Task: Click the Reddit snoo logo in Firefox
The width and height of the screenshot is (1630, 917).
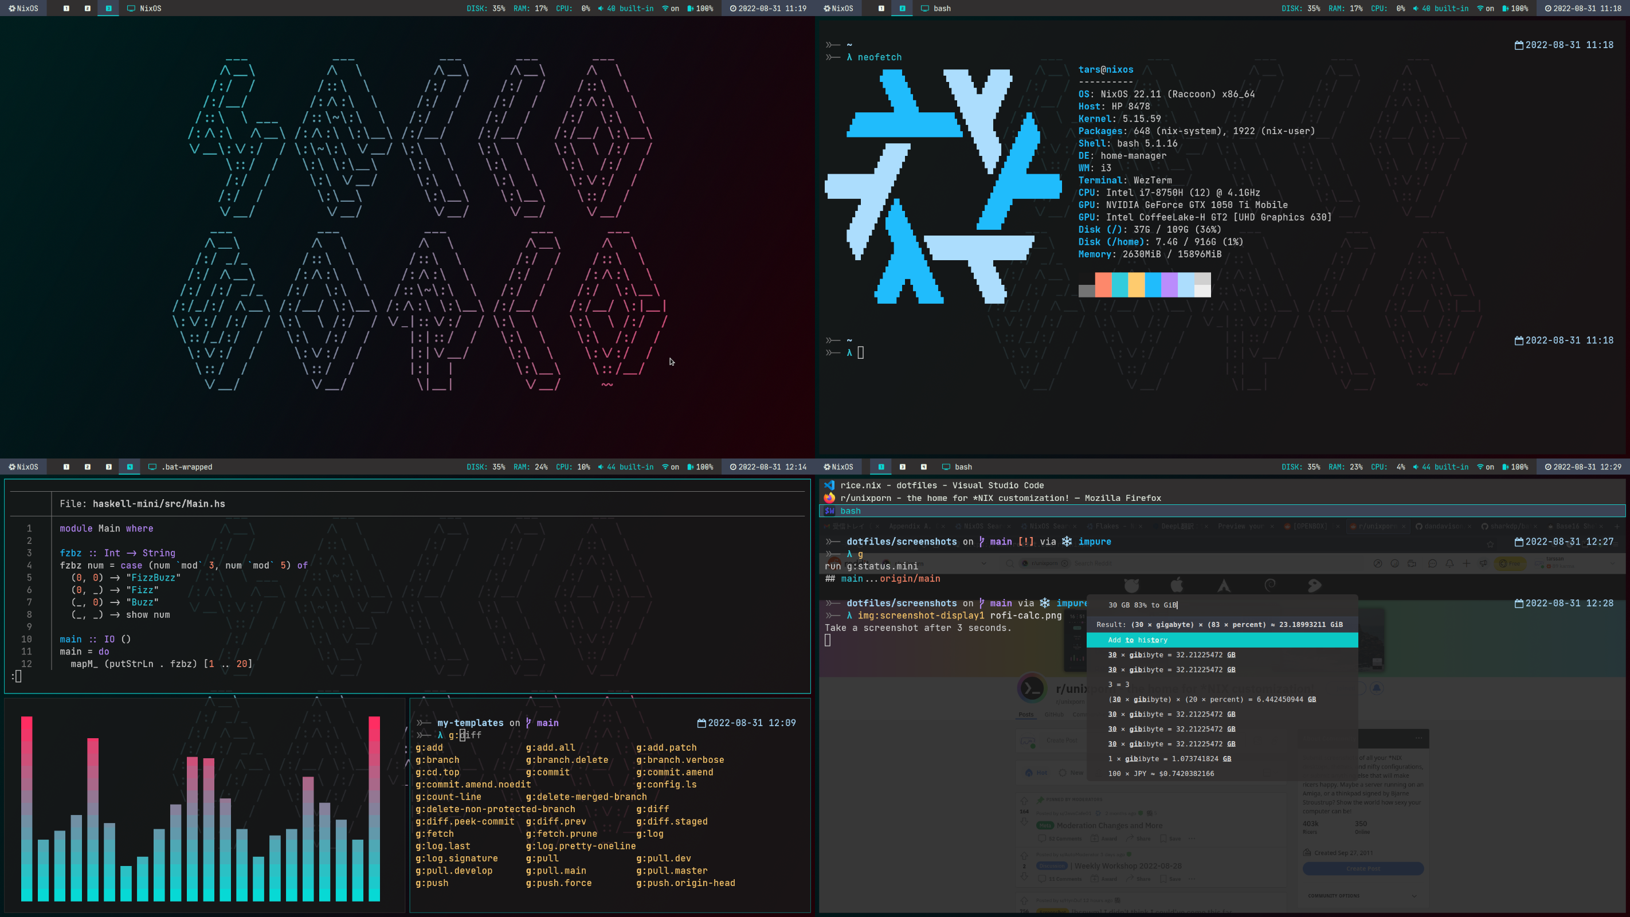Action: [x=834, y=563]
